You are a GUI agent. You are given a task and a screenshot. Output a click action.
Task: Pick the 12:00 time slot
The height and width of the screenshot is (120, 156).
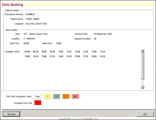[x=77, y=52]
